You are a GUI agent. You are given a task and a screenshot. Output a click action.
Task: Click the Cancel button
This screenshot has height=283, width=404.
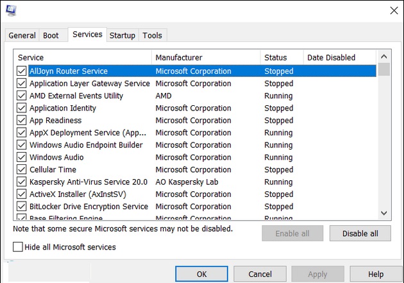click(x=260, y=274)
